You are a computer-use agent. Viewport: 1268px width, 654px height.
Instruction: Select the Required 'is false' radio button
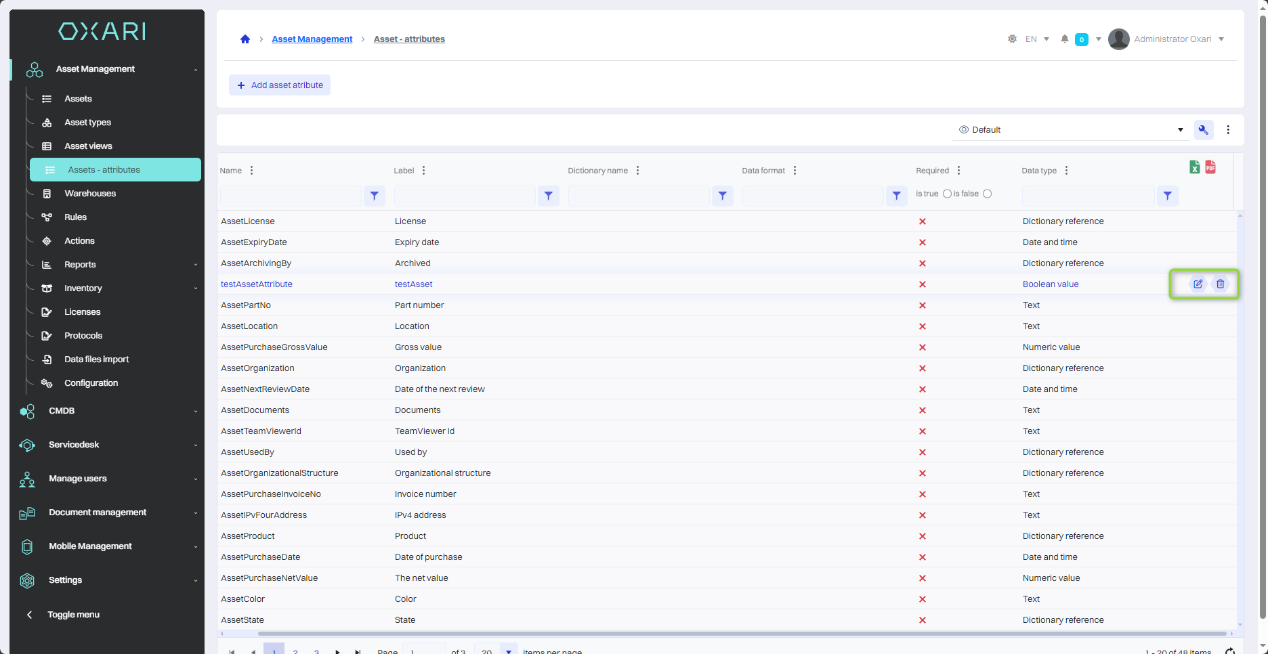tap(988, 194)
